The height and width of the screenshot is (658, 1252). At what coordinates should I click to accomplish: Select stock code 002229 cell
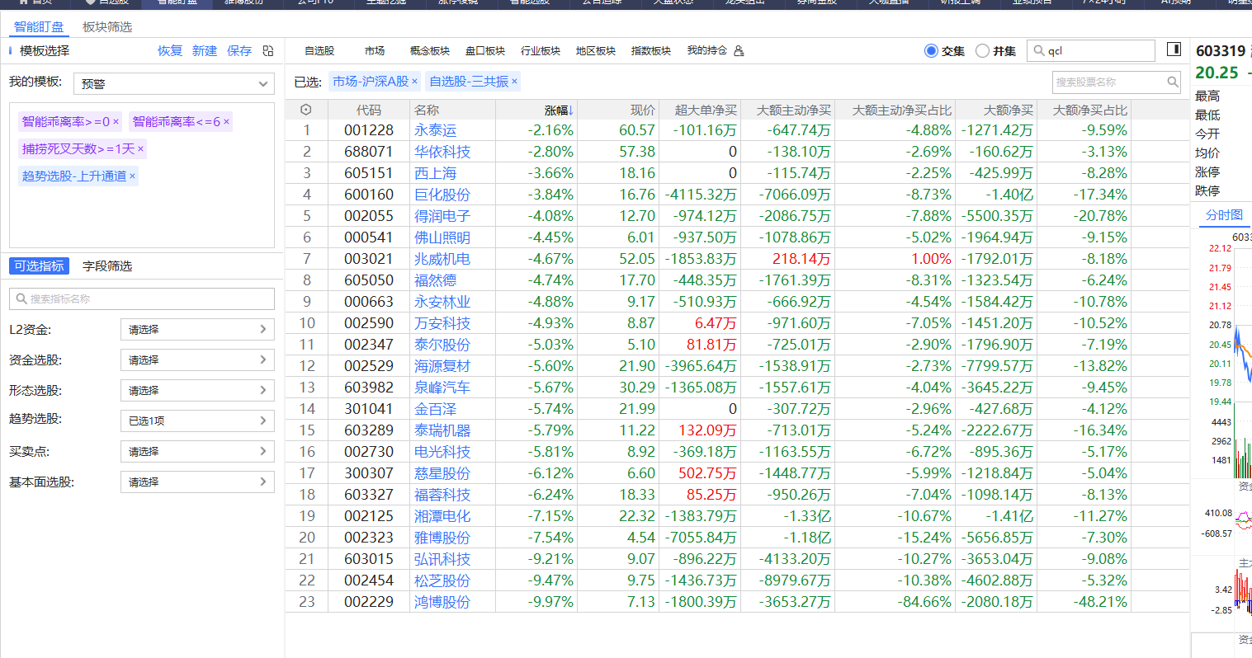point(369,602)
